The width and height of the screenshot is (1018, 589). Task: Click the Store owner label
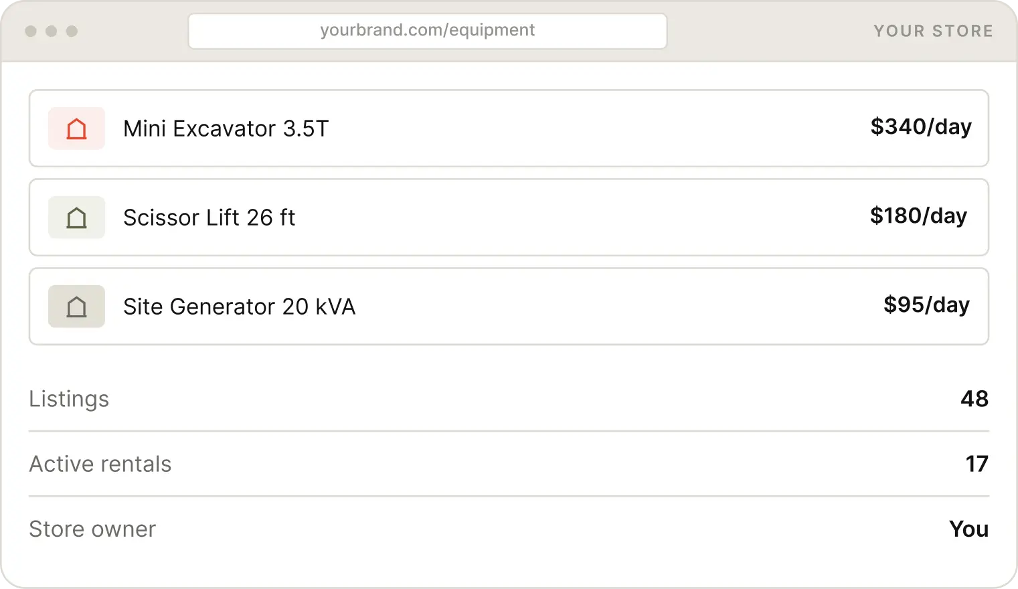(x=92, y=529)
